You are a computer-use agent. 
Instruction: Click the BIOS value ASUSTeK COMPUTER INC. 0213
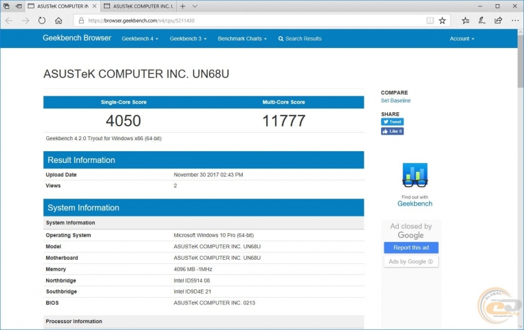point(215,303)
